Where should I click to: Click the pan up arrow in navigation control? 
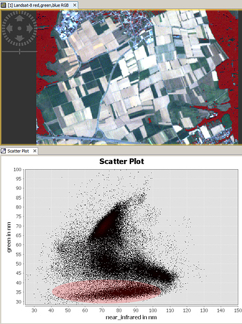(19, 18)
